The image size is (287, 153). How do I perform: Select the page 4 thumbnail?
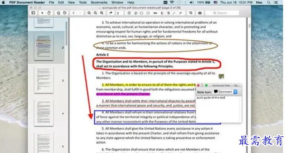[x=44, y=113]
